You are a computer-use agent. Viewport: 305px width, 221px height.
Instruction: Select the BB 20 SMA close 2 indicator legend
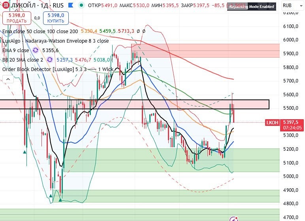(x=23, y=60)
